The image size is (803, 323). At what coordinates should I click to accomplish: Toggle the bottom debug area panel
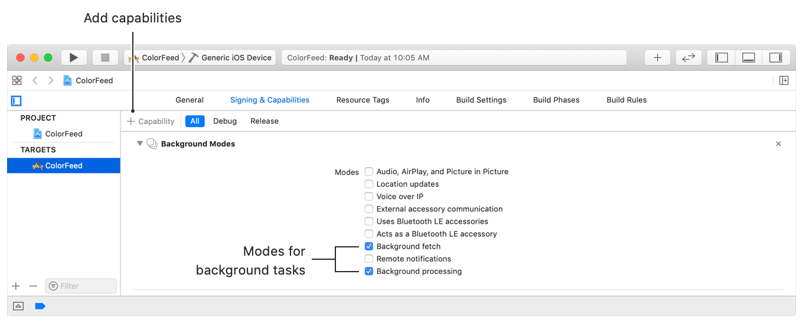point(749,57)
